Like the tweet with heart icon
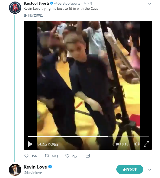 (x=68, y=156)
